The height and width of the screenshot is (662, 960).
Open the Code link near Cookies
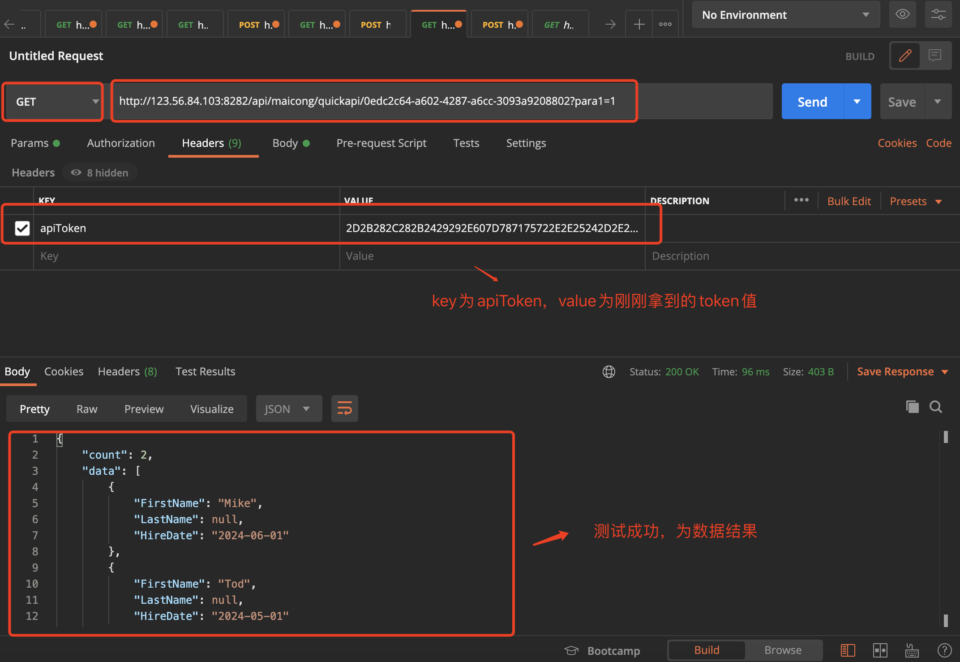click(x=939, y=142)
